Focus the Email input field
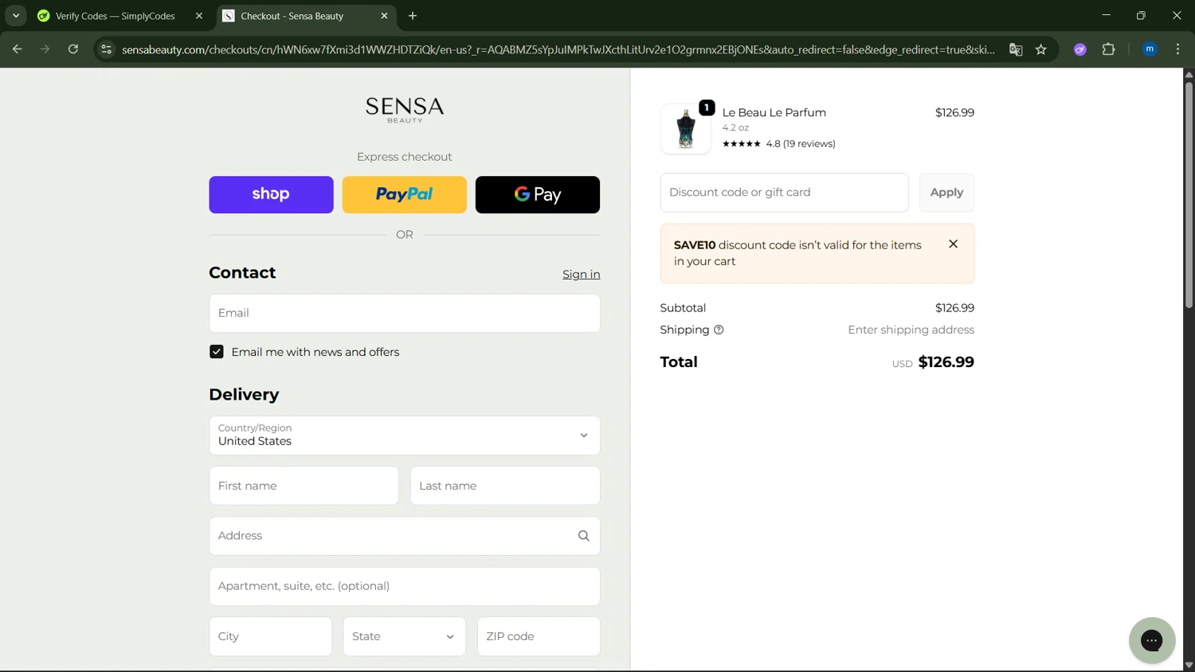This screenshot has height=672, width=1195. [405, 313]
